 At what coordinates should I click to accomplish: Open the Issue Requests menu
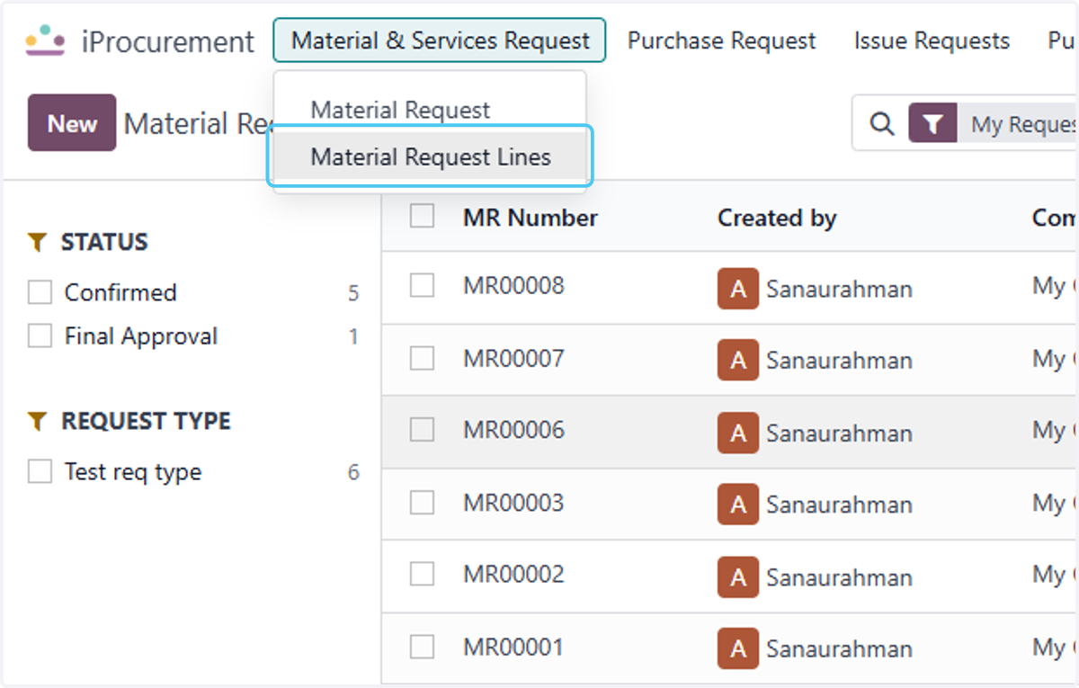pyautogui.click(x=932, y=40)
